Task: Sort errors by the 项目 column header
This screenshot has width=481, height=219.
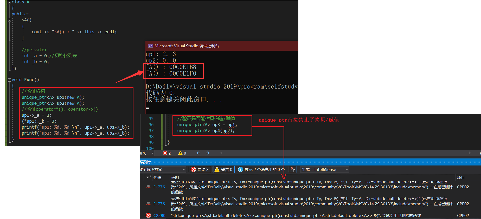Action: coord(461,177)
